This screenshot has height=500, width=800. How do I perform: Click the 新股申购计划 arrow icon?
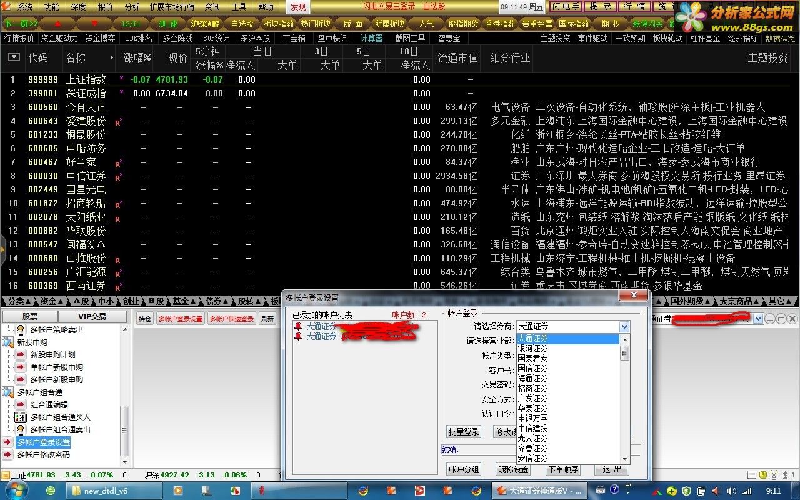[x=21, y=354]
